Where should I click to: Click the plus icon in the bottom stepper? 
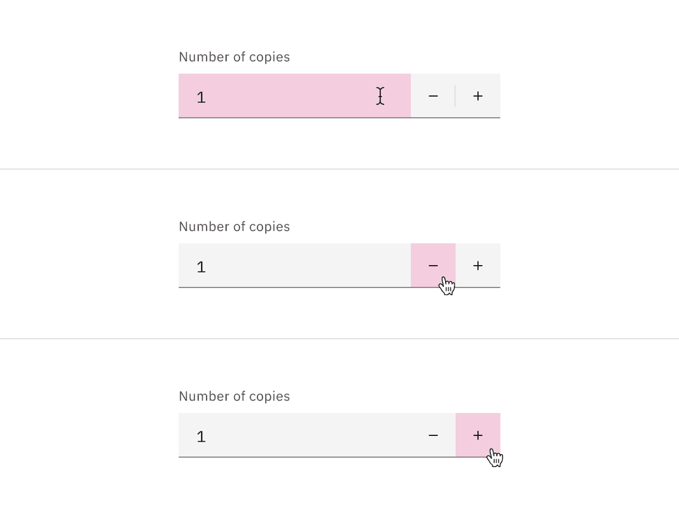[x=477, y=435]
